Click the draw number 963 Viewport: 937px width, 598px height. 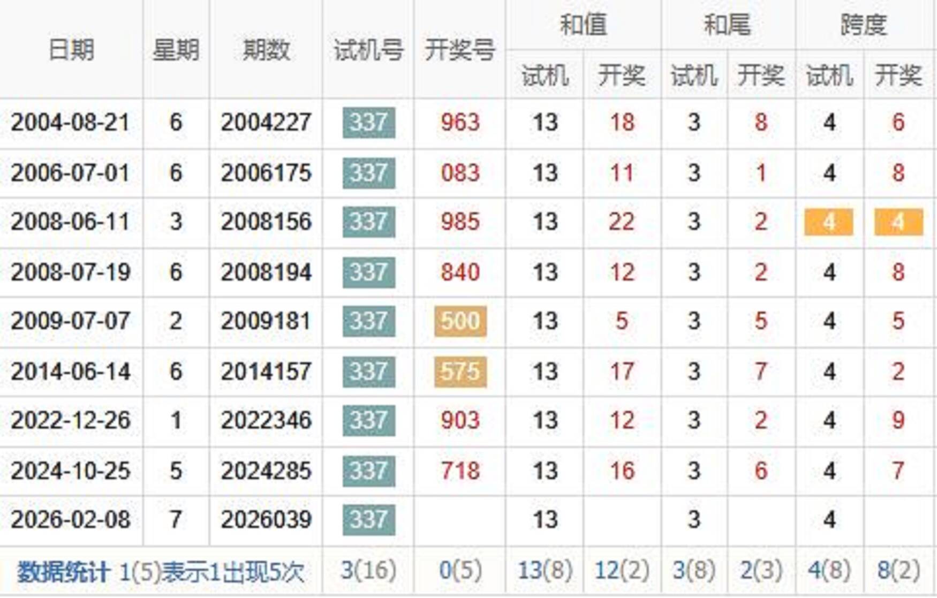(460, 123)
